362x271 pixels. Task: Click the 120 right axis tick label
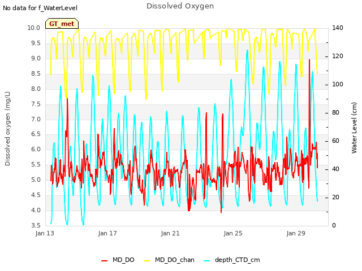click(338, 56)
